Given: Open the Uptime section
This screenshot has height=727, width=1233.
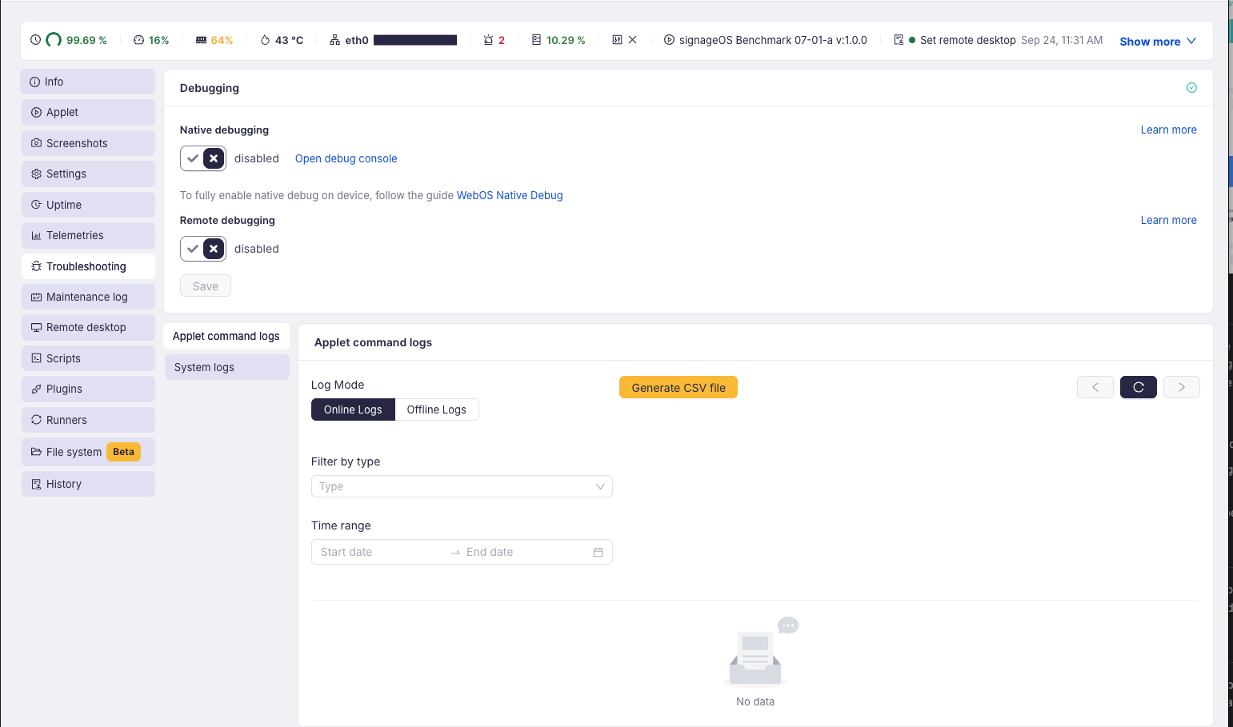Looking at the screenshot, I should pyautogui.click(x=88, y=205).
